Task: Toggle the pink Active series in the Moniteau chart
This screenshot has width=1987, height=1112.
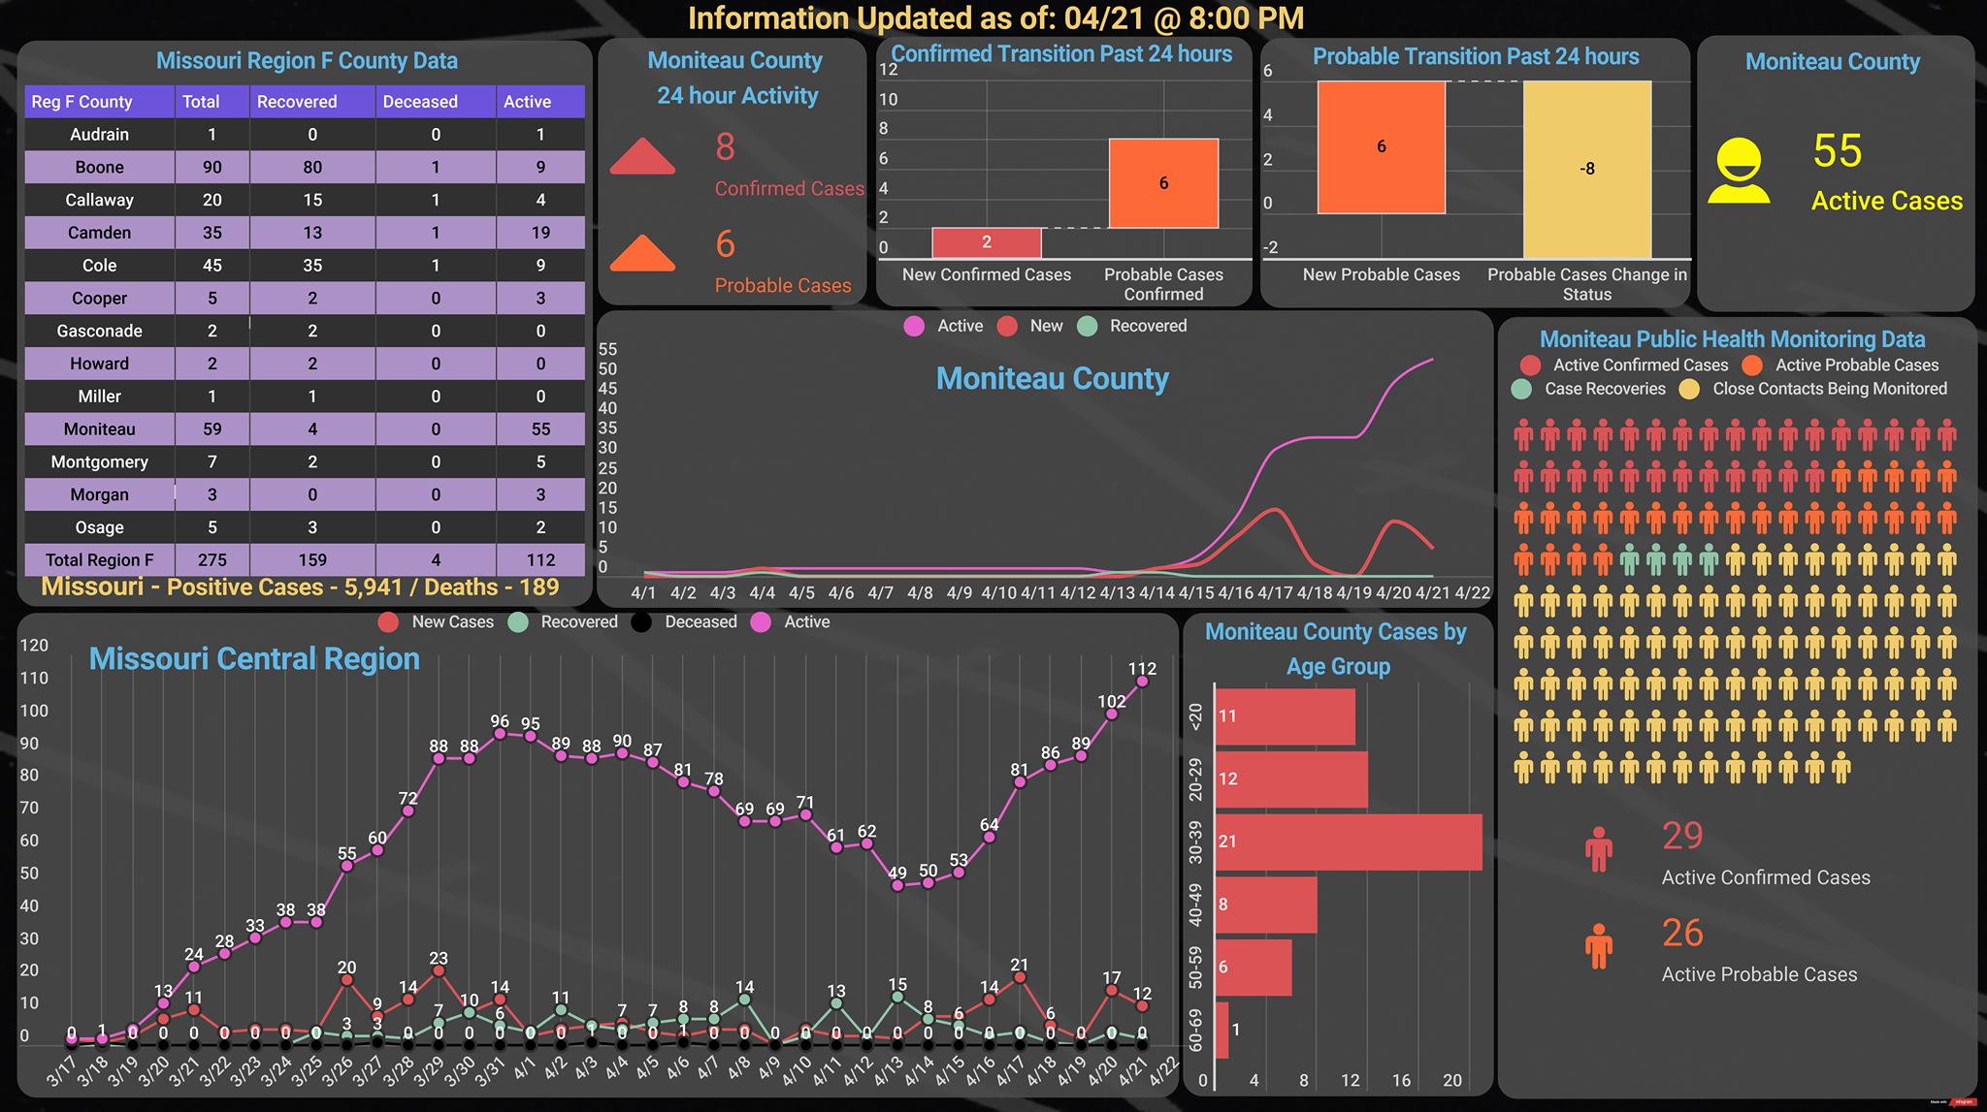Action: point(943,326)
